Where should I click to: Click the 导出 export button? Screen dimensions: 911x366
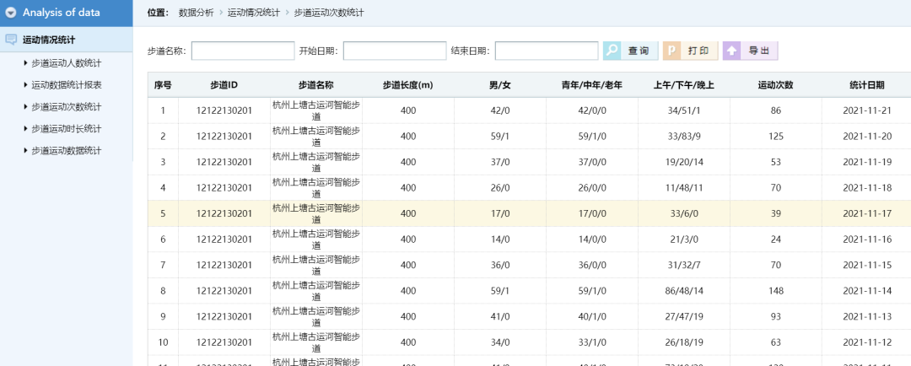(x=750, y=51)
